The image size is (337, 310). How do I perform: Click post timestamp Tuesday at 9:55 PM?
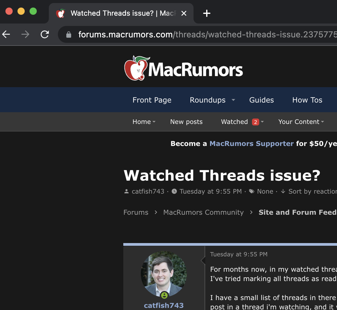[x=239, y=254]
